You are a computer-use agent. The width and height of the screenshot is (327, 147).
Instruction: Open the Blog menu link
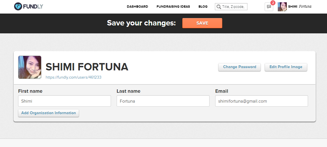[x=203, y=7]
